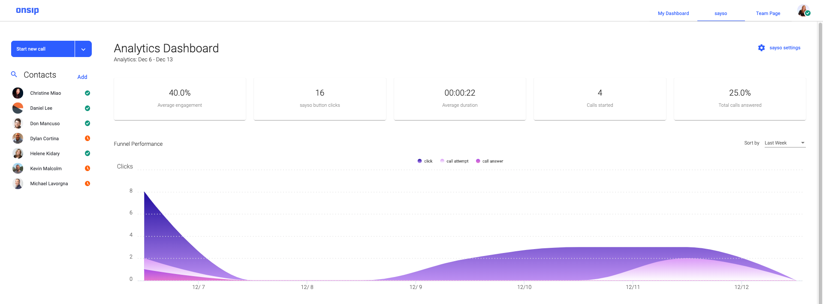
Task: Click Don Mancuso's avatar
Action: point(18,123)
